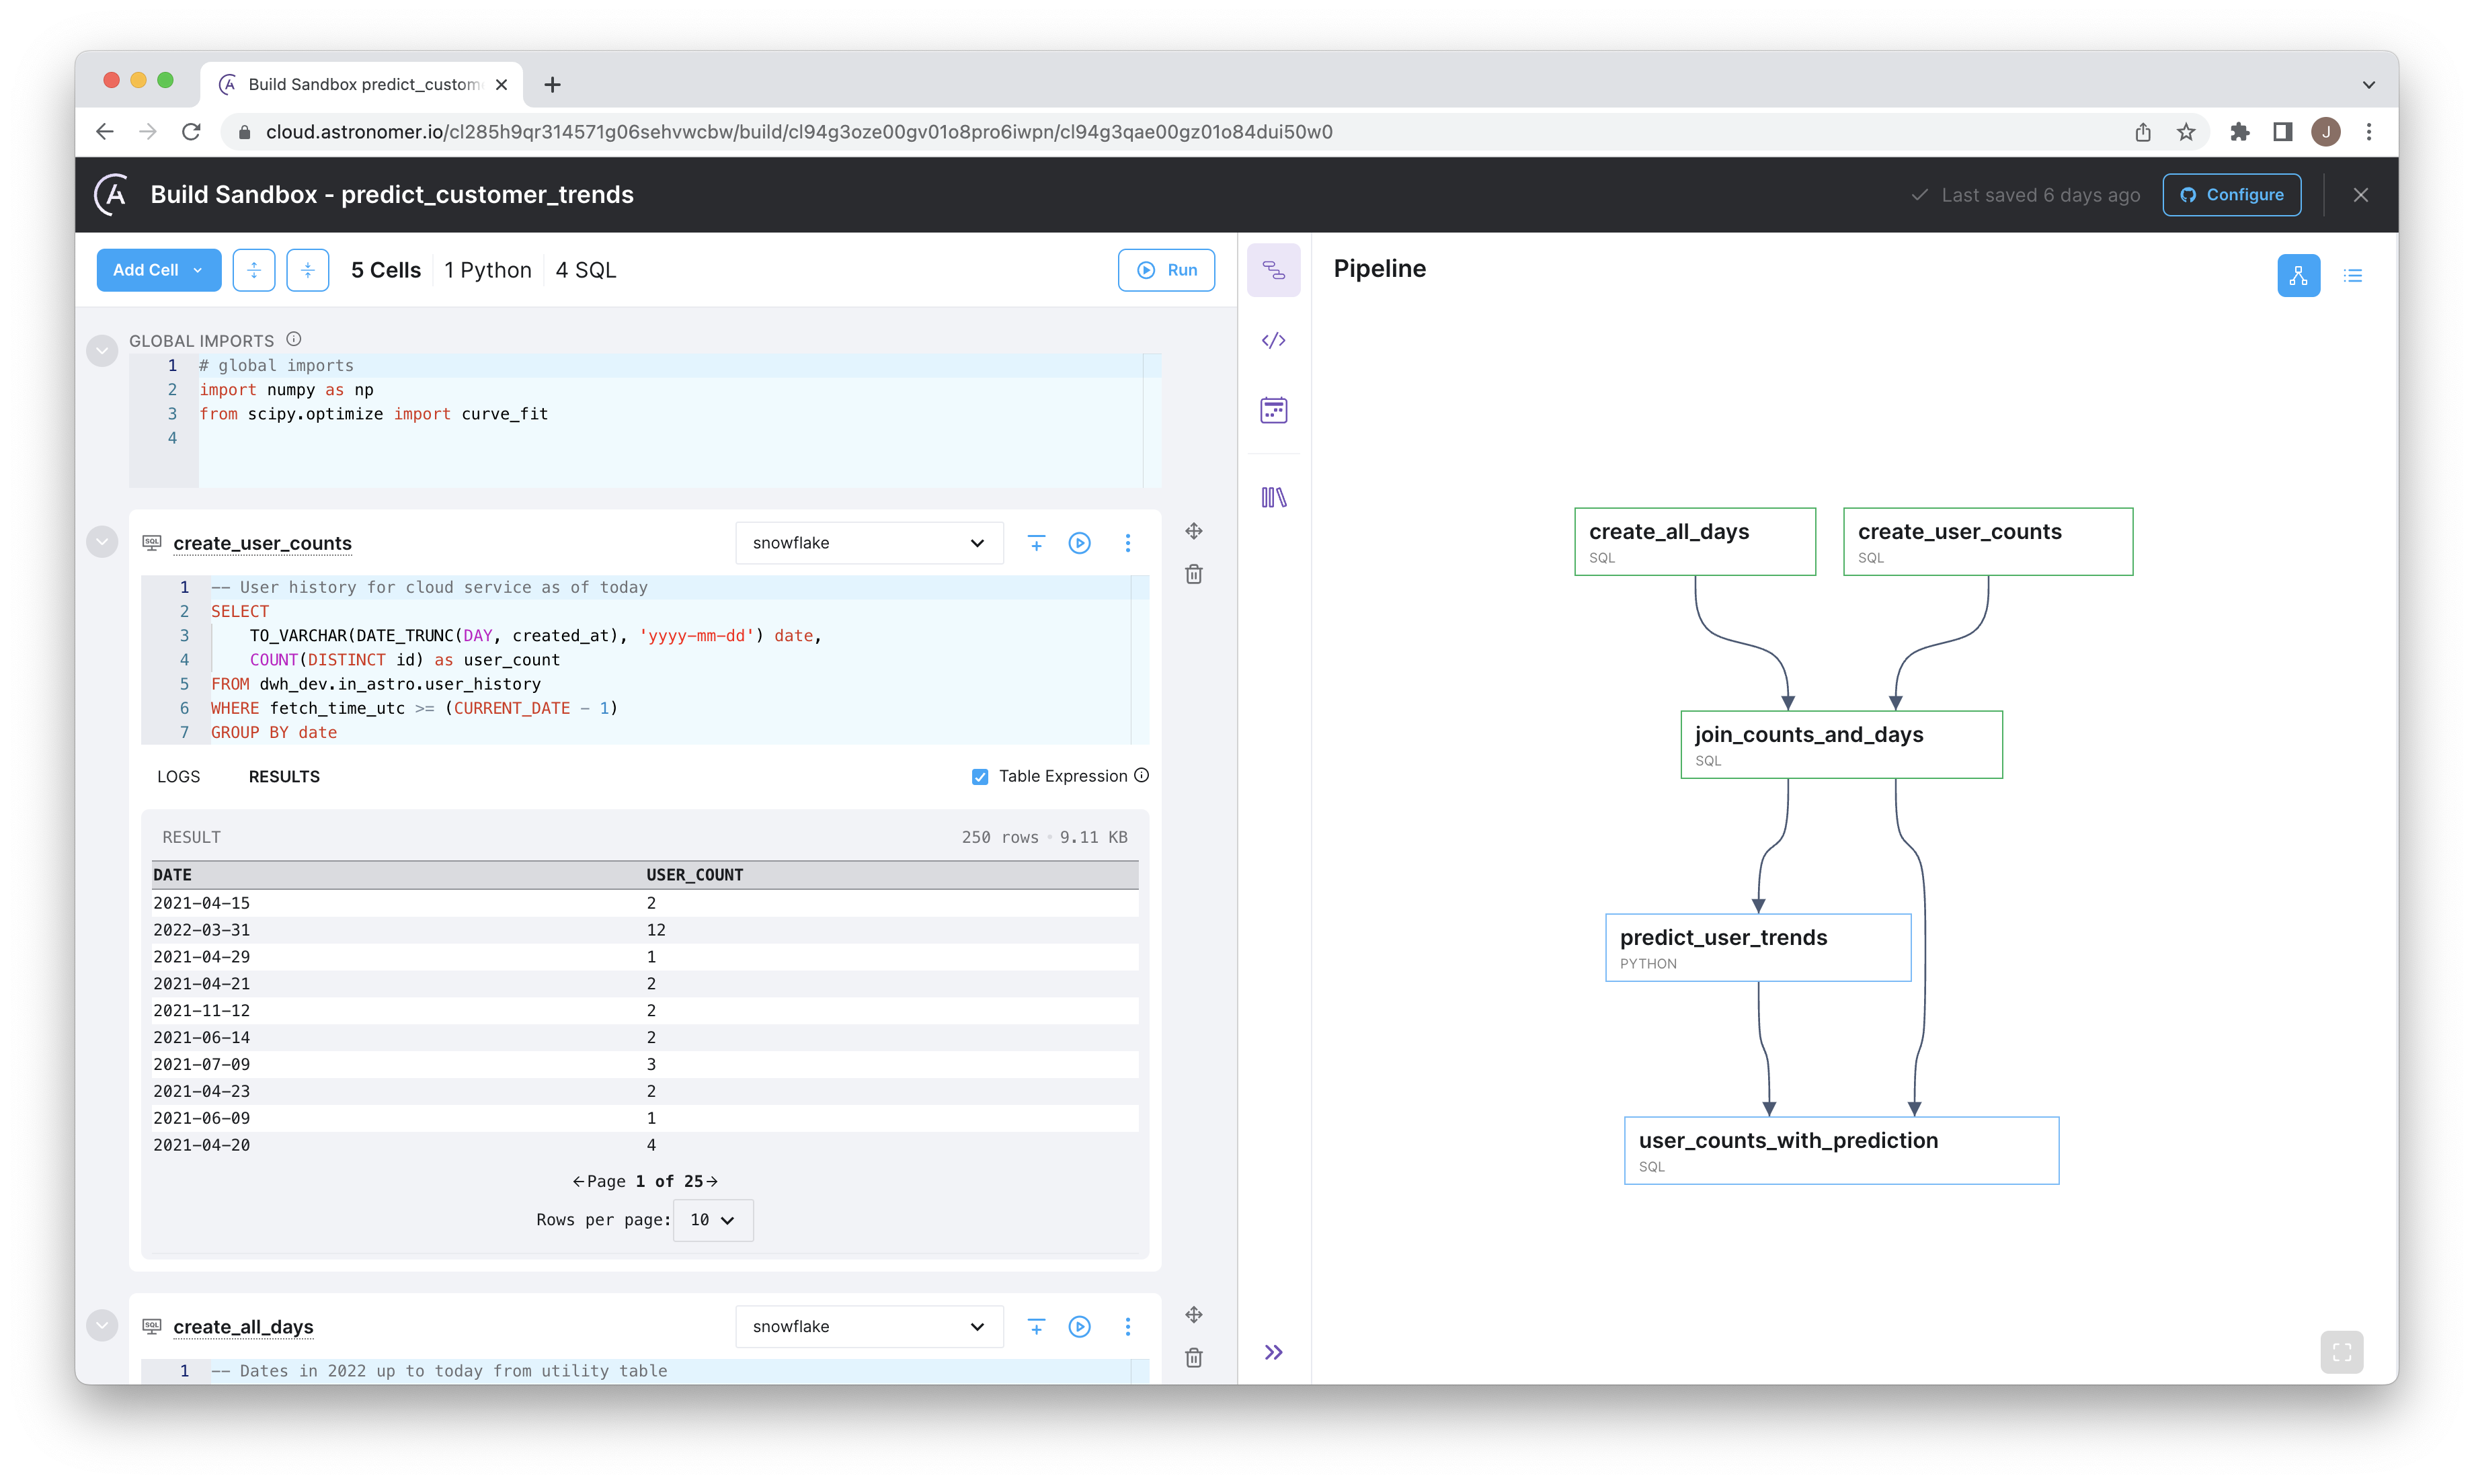Delete the create_user_counts cell with trash icon
This screenshot has height=1484, width=2474.
click(x=1194, y=574)
